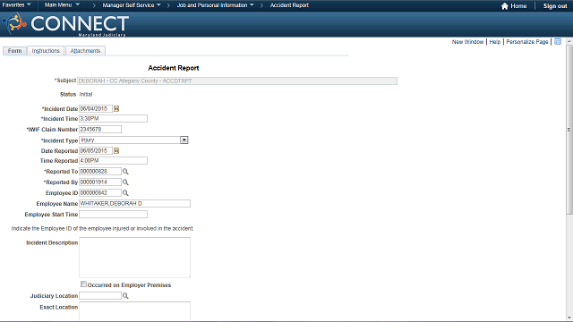This screenshot has width=573, height=322.
Task: Click the Sign out link
Action: pyautogui.click(x=555, y=6)
